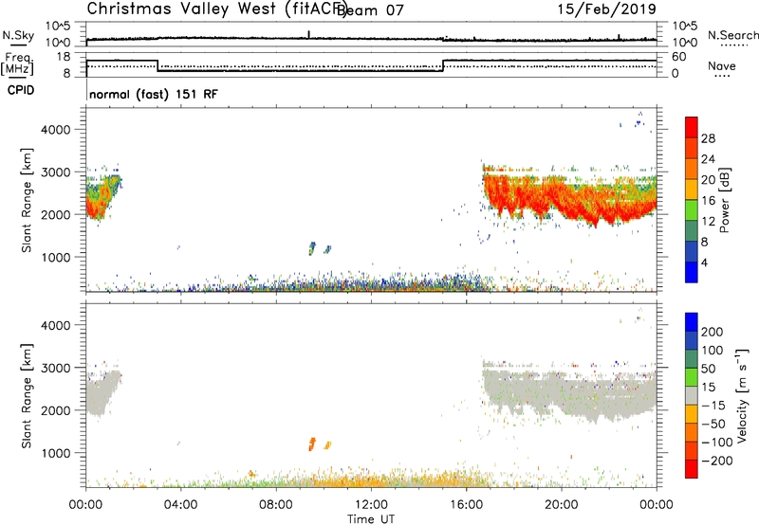The height and width of the screenshot is (525, 759).
Task: Pick the bright blue bottom Power colorbar segment
Action: tap(692, 272)
